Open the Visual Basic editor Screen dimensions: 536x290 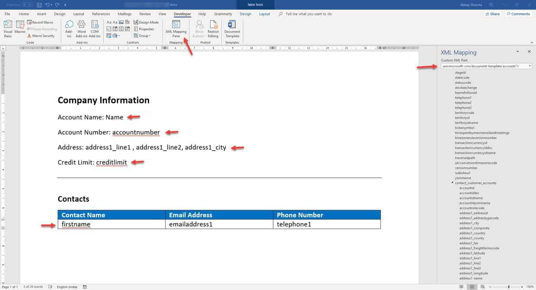[7, 28]
